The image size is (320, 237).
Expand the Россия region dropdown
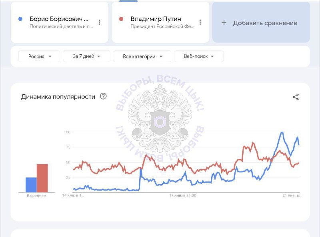click(39, 56)
